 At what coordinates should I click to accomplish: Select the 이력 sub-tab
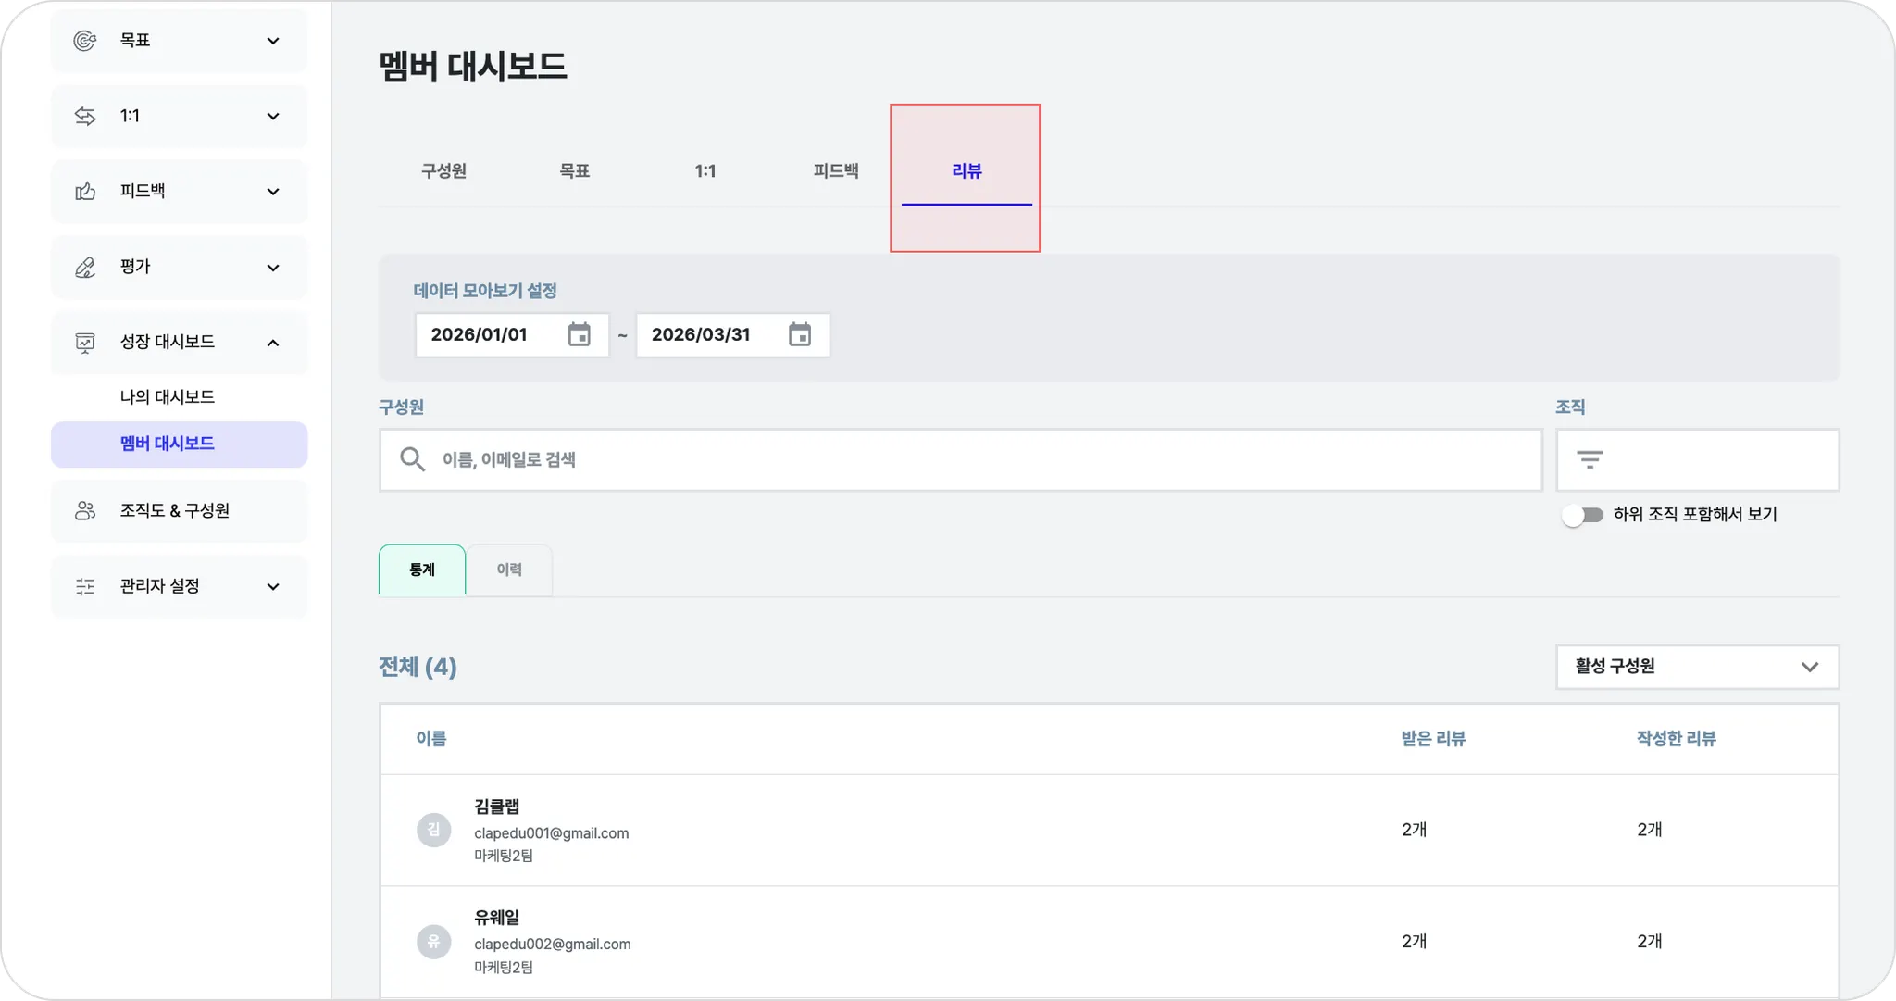coord(509,569)
